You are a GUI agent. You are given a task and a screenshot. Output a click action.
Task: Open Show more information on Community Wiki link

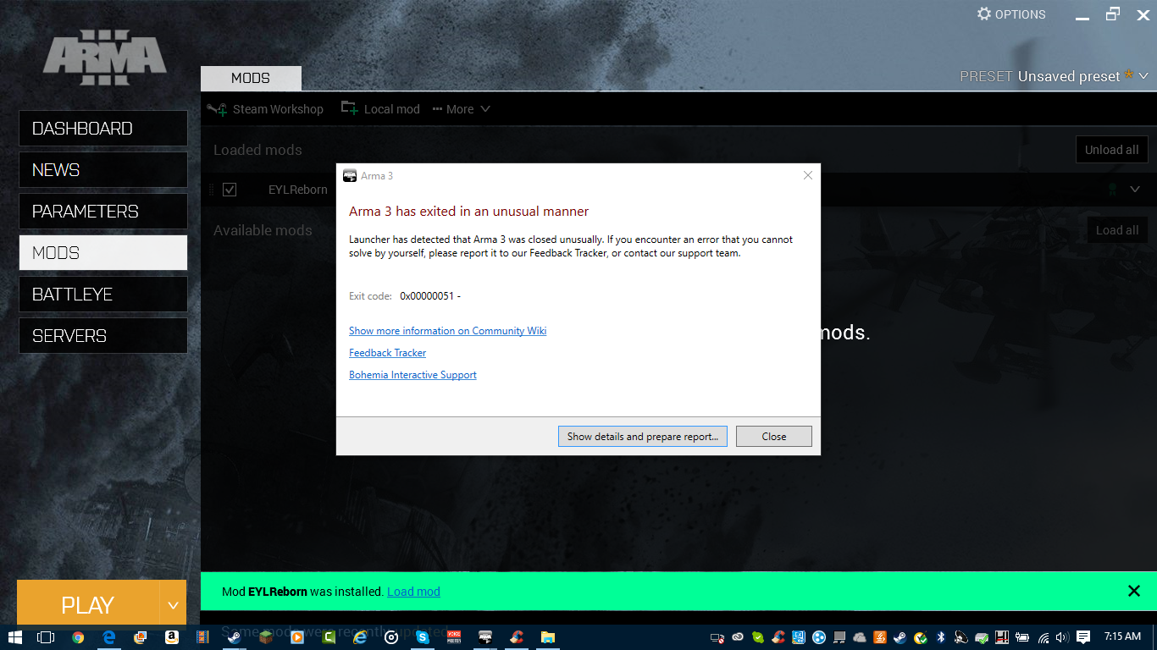(448, 331)
